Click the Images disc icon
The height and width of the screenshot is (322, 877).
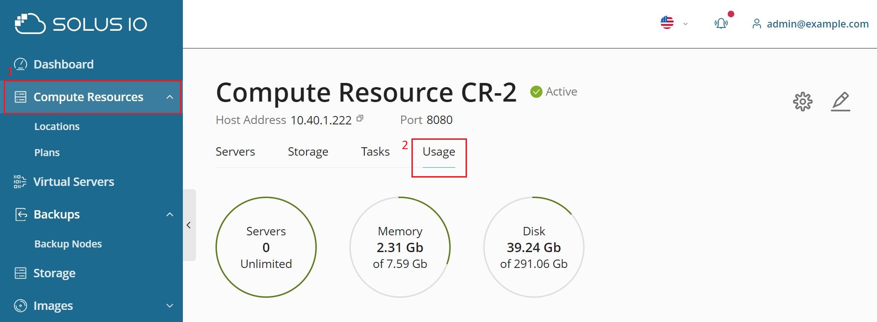coord(21,306)
